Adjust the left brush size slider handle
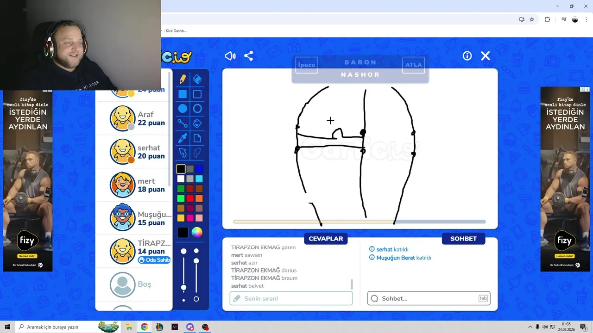Viewport: 593px width, 333px height. (x=183, y=288)
